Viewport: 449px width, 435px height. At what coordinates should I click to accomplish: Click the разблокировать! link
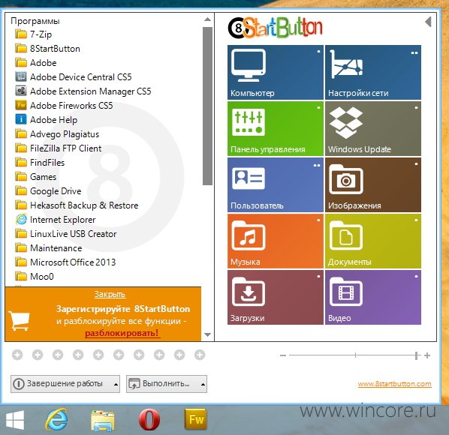click(122, 333)
